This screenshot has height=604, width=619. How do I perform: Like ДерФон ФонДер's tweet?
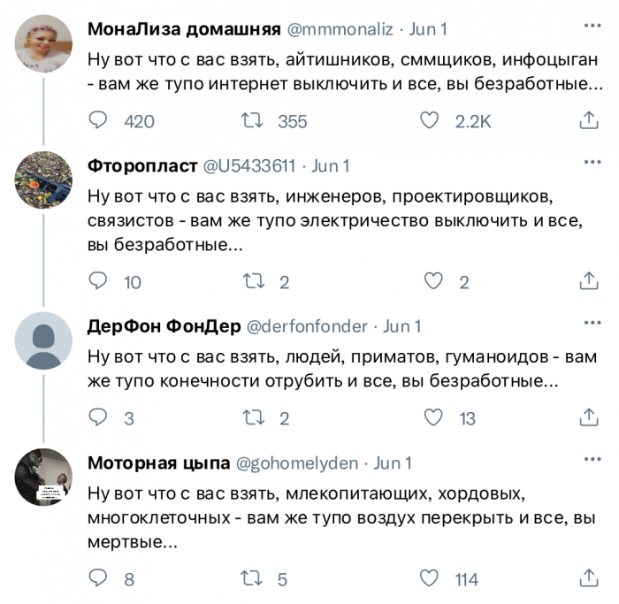[x=432, y=417]
